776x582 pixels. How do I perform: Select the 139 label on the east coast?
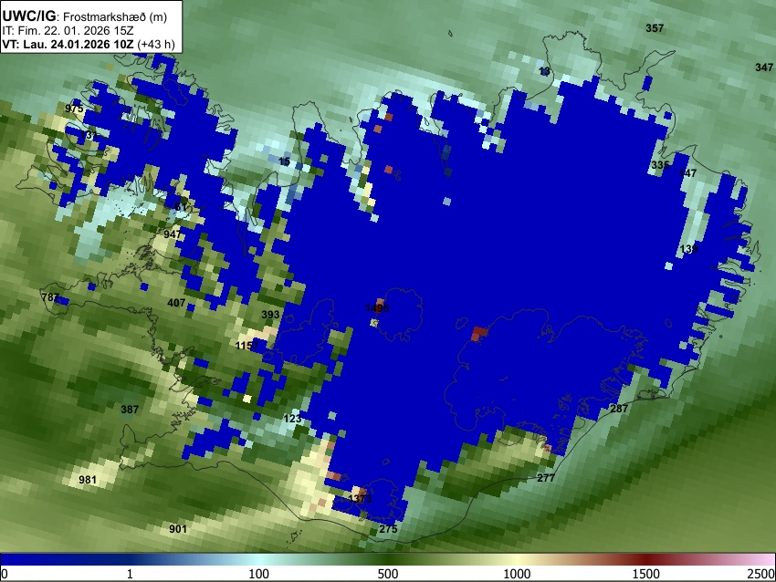[689, 249]
